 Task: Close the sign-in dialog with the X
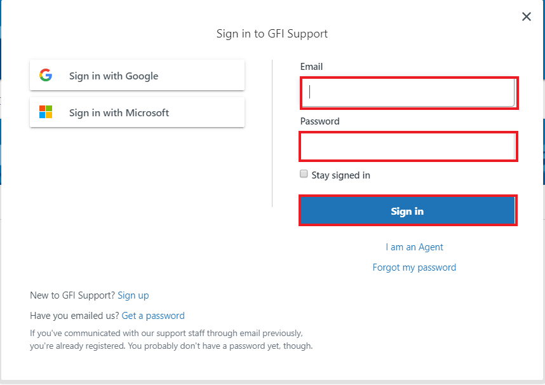coord(527,17)
